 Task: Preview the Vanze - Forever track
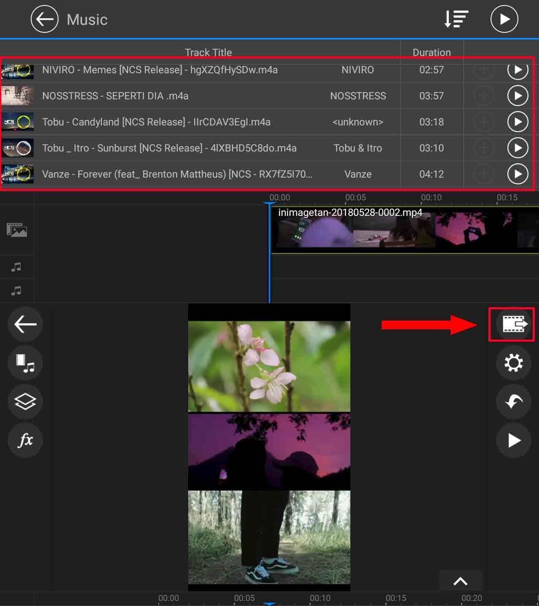click(x=518, y=174)
